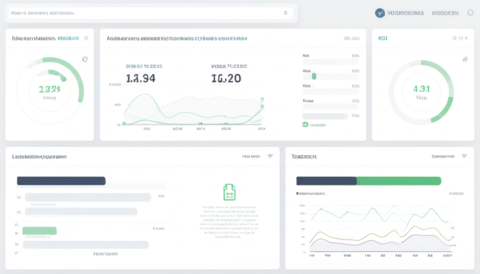Click the refresh icon on the gauge card
This screenshot has height=274, width=480.
(x=85, y=59)
